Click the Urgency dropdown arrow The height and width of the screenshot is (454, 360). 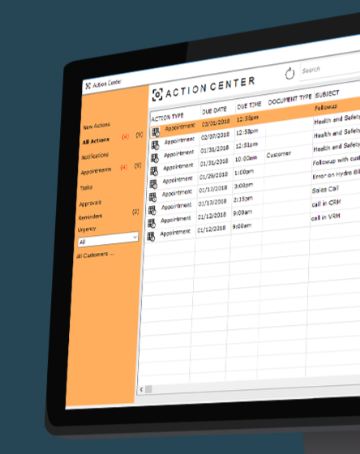pos(135,237)
